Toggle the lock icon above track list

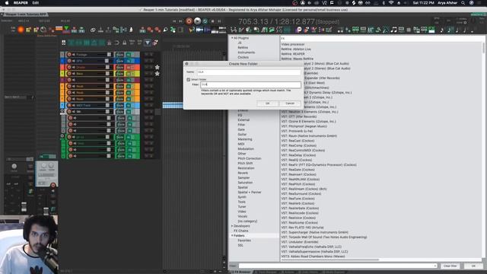124,43
